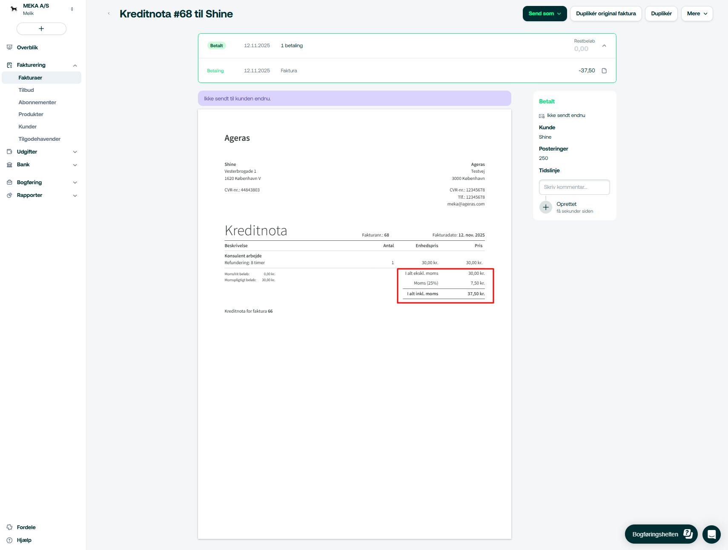Click the Hjælp question mark icon
This screenshot has width=728, height=550.
tap(9, 540)
